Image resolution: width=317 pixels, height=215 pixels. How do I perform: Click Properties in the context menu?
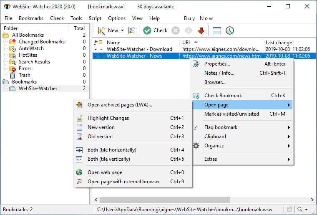point(217,64)
